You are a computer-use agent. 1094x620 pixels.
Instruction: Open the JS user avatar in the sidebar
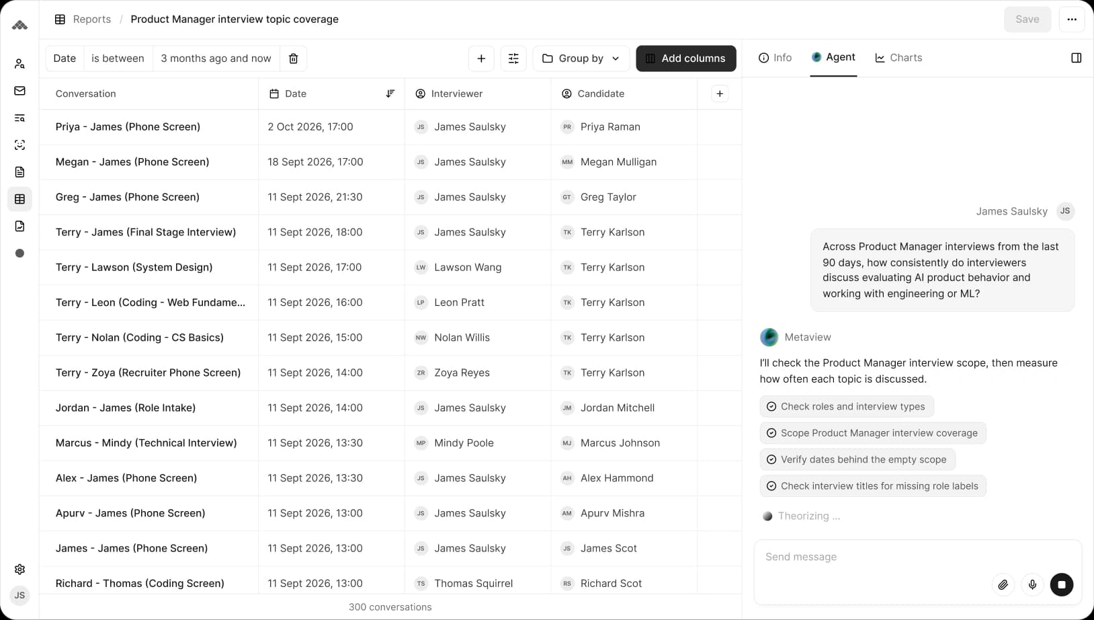tap(19, 595)
